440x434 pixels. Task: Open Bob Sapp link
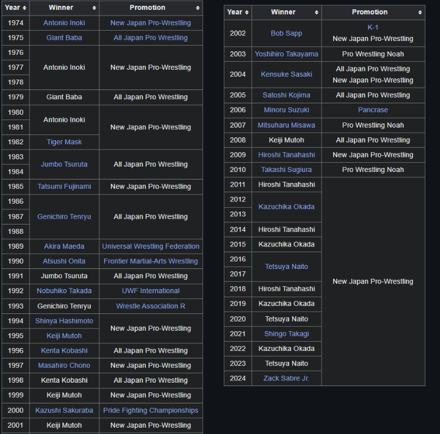(286, 33)
